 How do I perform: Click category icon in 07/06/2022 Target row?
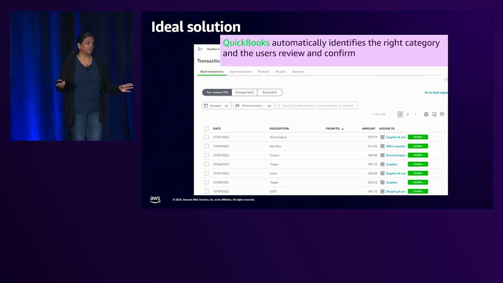tap(382, 164)
